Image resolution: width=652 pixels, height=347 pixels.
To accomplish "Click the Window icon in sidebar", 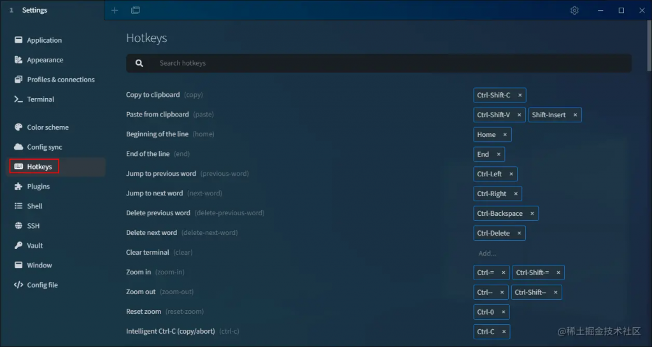I will (x=18, y=265).
